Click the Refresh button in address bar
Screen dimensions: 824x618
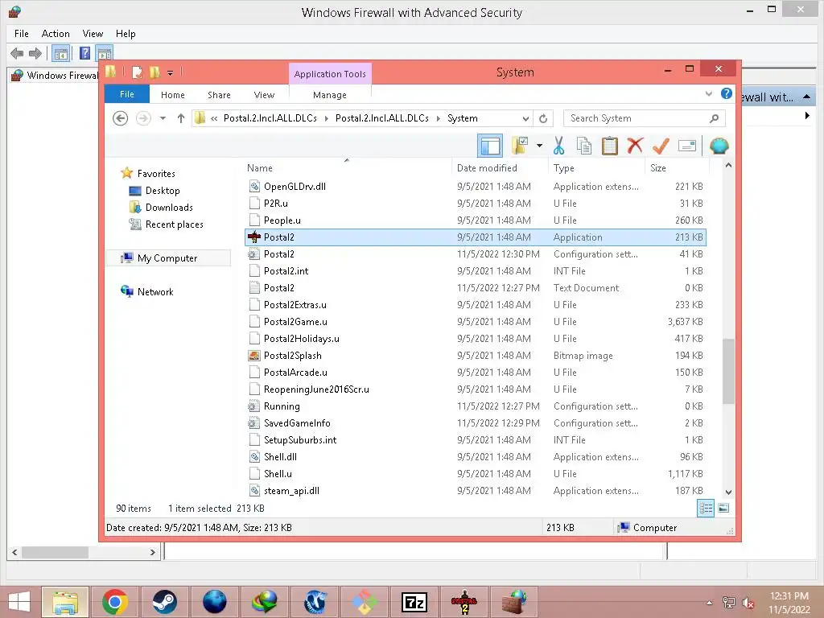point(543,118)
